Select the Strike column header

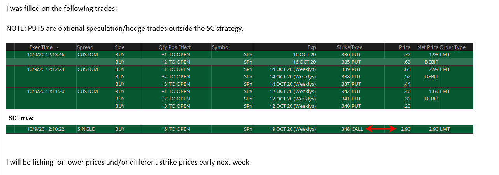coord(343,47)
